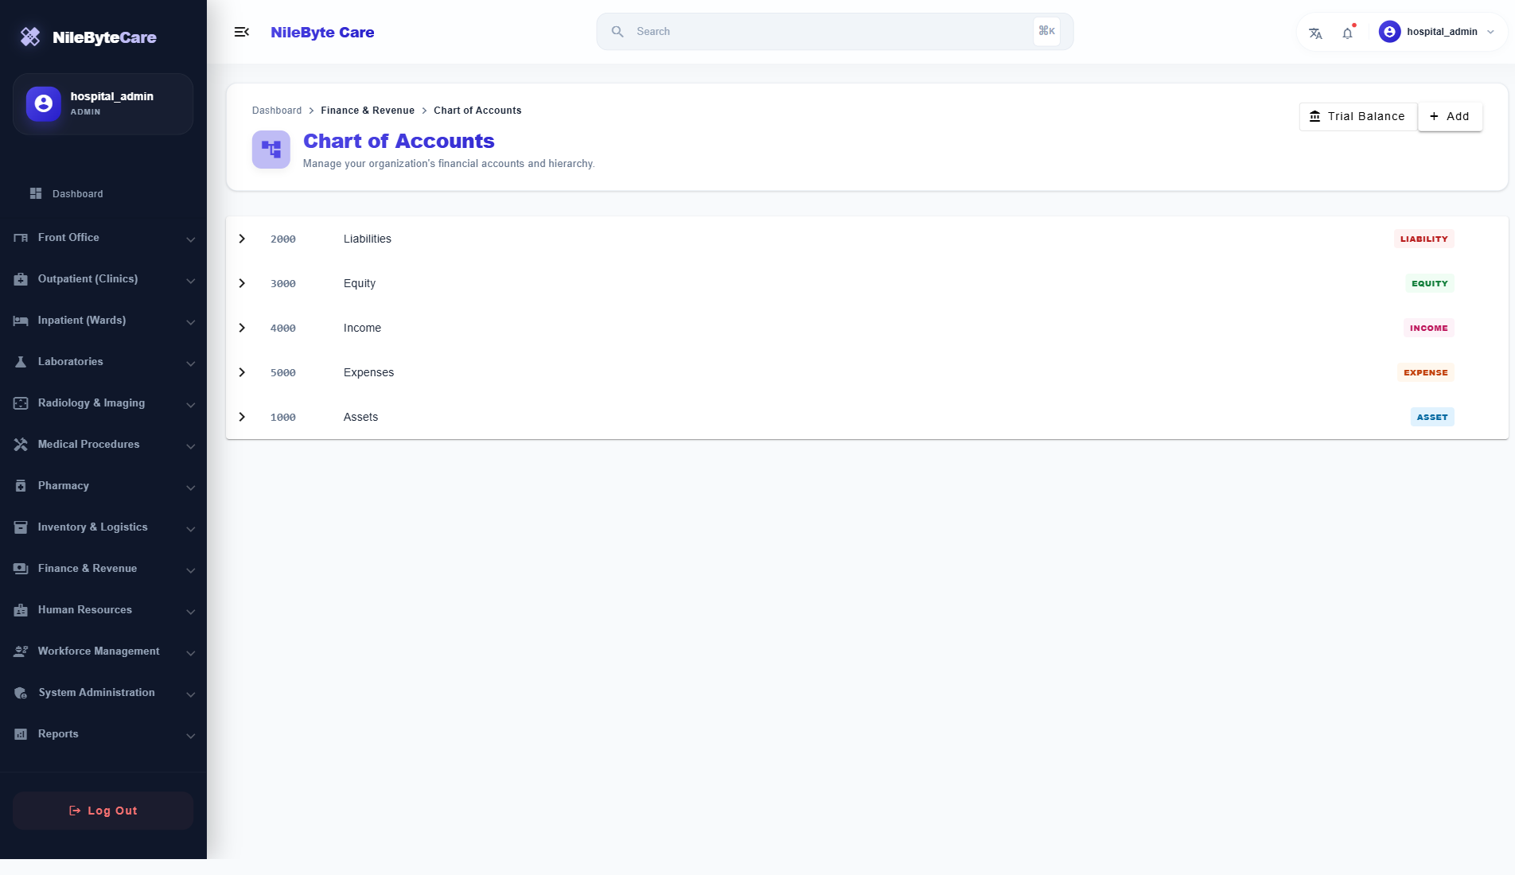Click the search magnifier icon

pos(617,32)
